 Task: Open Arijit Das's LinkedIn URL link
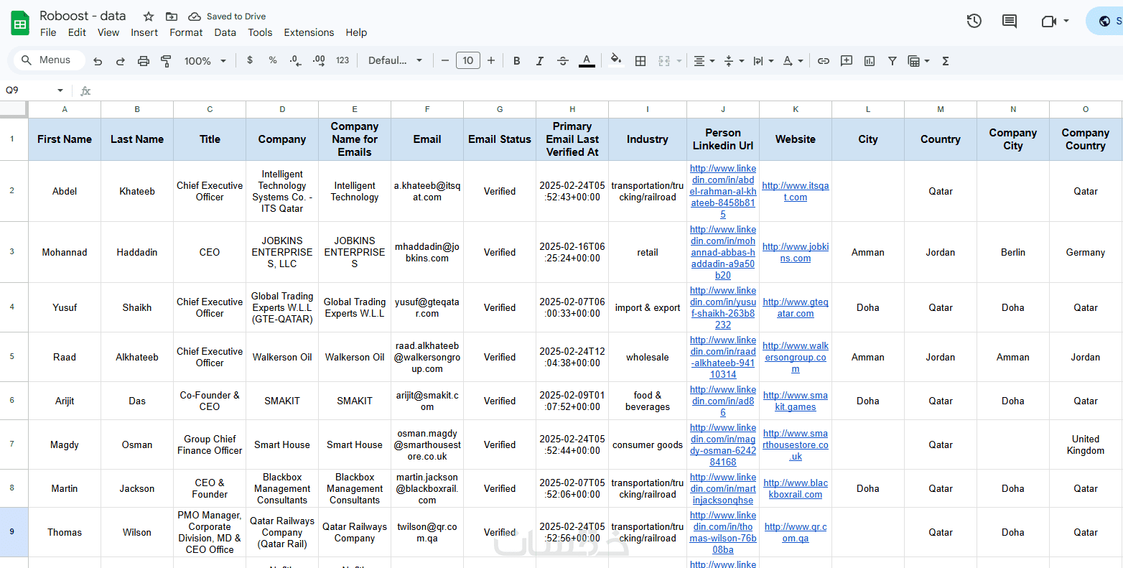pyautogui.click(x=723, y=401)
